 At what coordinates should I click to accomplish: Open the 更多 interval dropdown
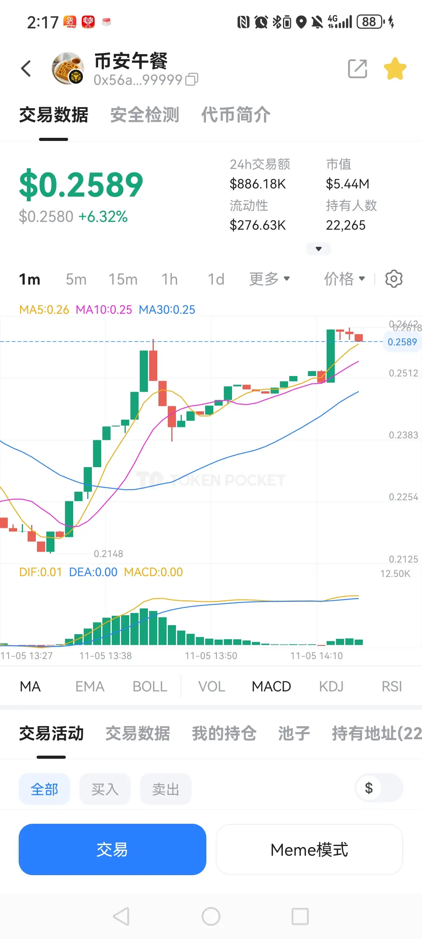coord(269,279)
